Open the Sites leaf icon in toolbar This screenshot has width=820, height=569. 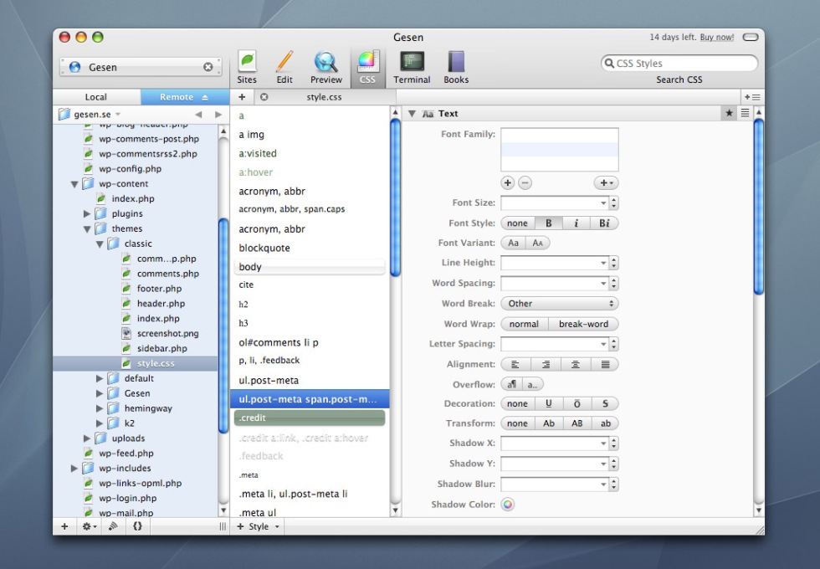pos(247,63)
